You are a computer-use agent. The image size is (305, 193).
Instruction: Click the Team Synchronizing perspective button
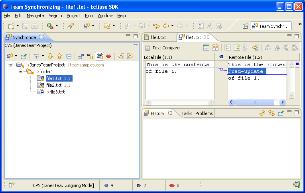point(271,26)
